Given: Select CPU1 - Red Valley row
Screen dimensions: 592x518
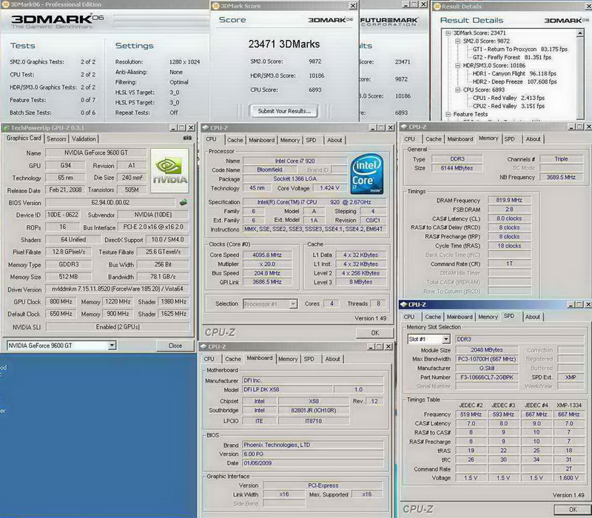Looking at the screenshot, I should [x=508, y=98].
